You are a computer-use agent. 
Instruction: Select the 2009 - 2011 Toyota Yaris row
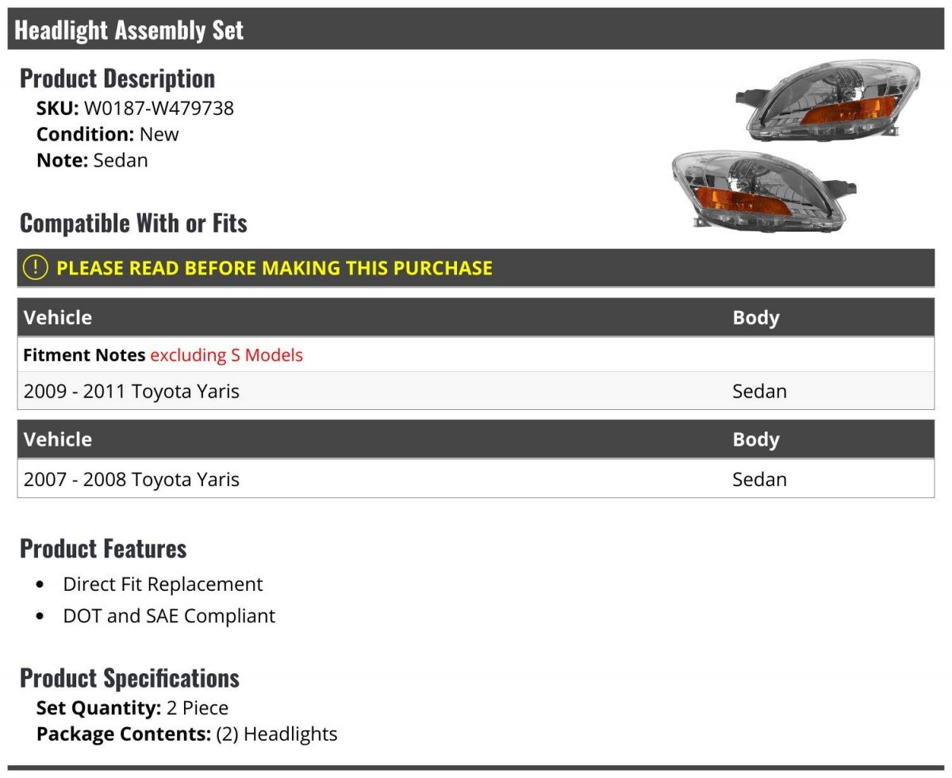[476, 391]
